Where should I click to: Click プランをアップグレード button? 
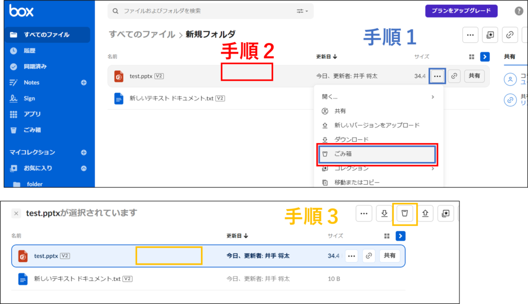(x=461, y=11)
